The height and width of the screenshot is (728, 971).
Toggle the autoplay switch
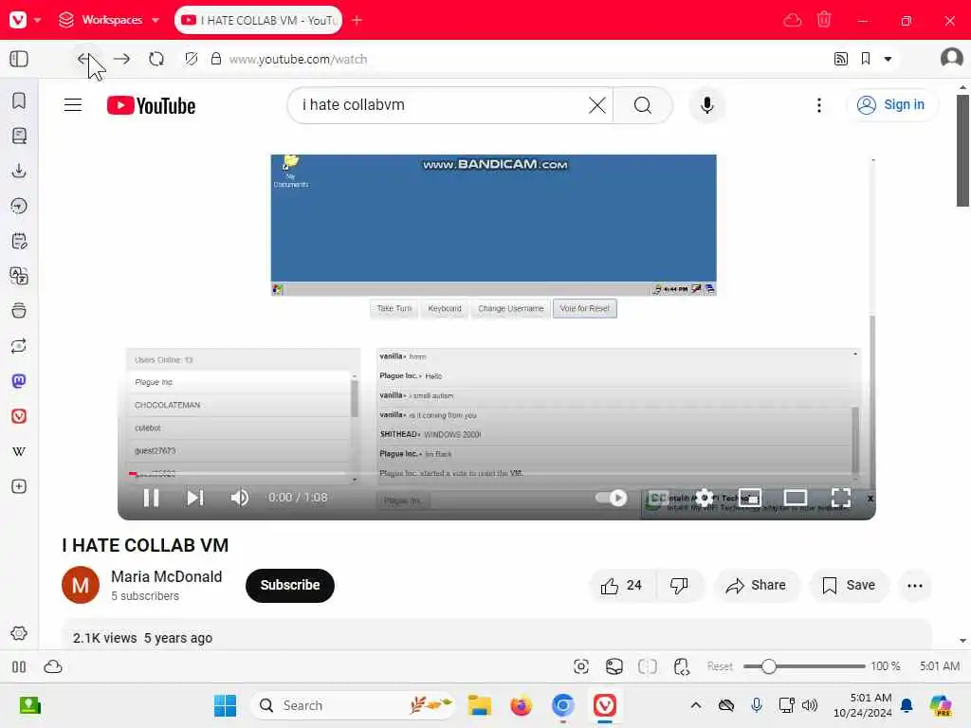coord(612,498)
